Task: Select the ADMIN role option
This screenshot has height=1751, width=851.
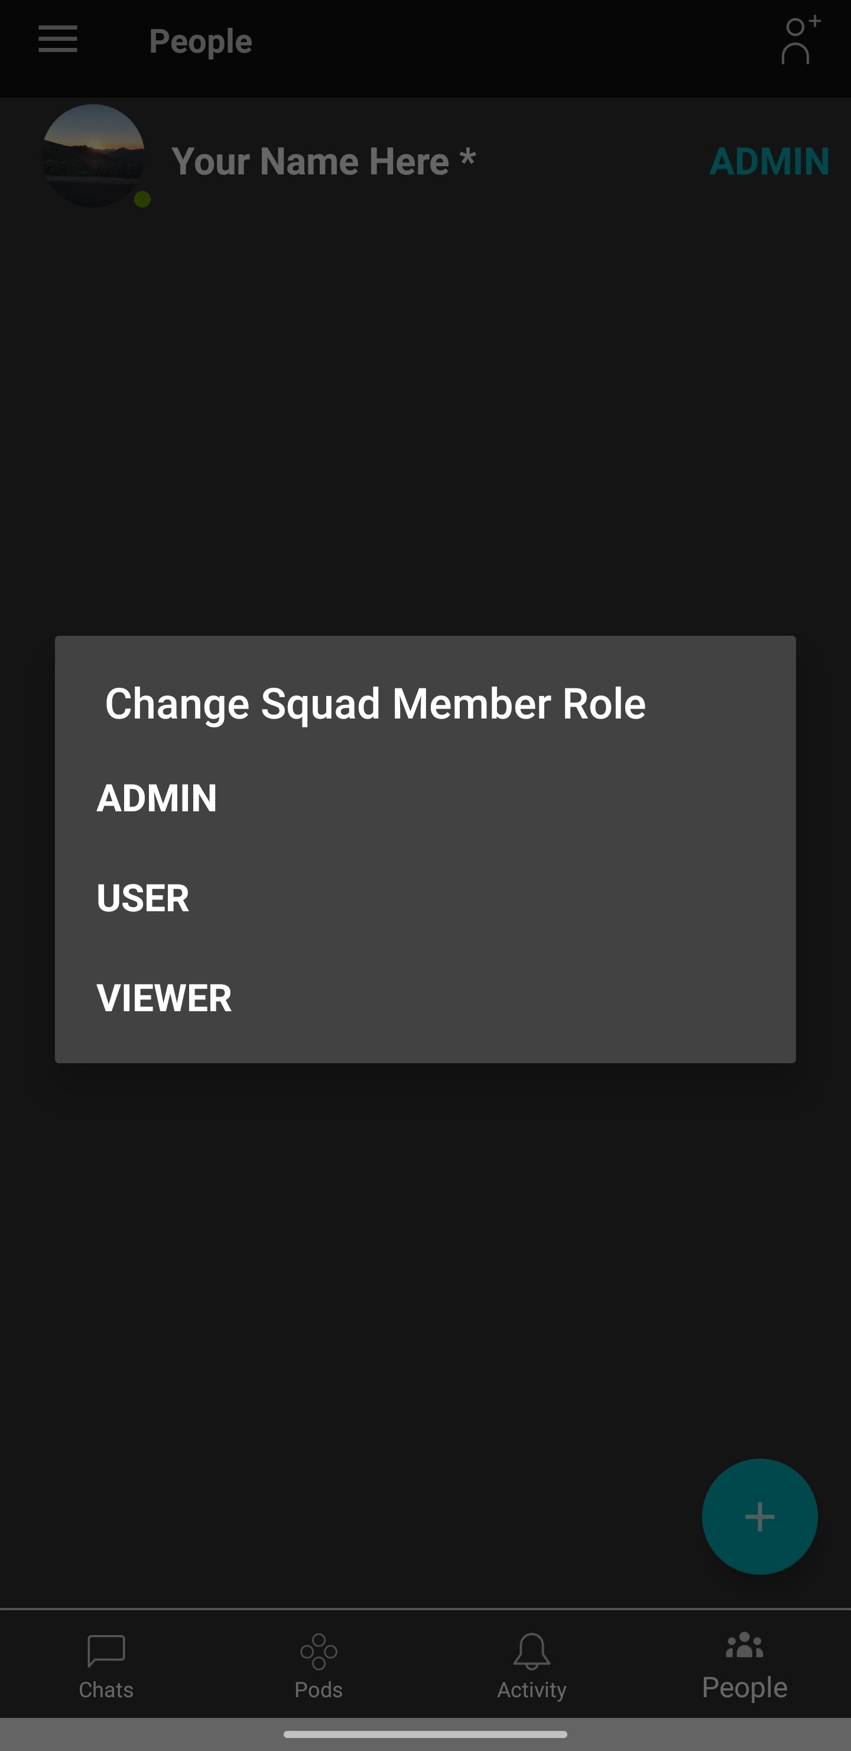Action: [x=157, y=798]
